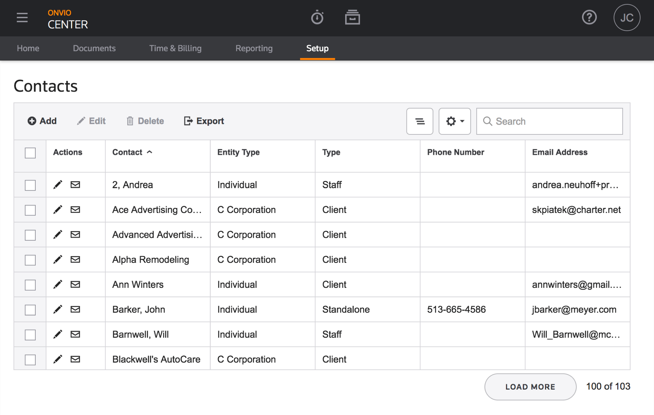Click the email icon for 2, Andrea
Image resolution: width=654 pixels, height=415 pixels.
click(75, 185)
